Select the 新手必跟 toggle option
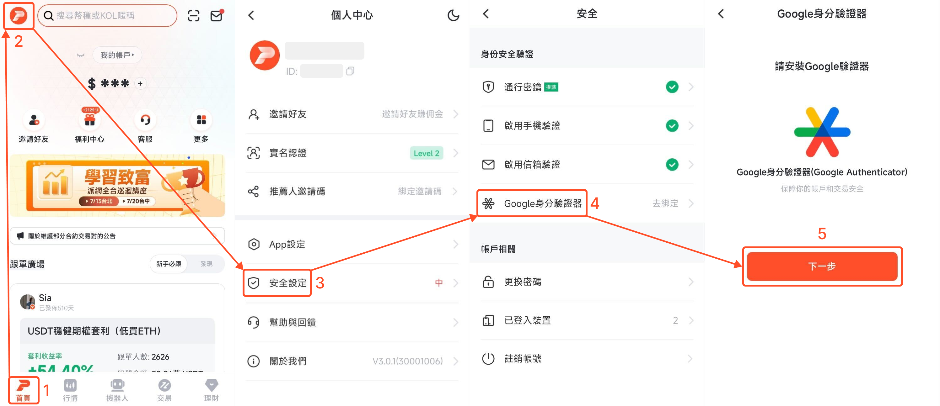Viewport: 940px width, 406px height. [169, 263]
